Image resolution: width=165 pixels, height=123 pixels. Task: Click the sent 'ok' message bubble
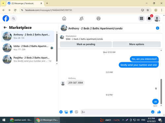(155, 102)
